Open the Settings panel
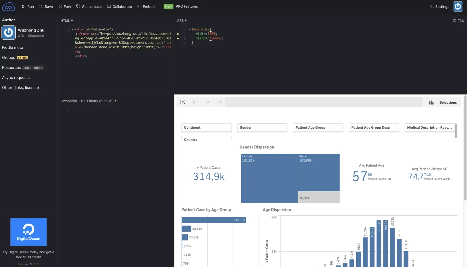The height and width of the screenshot is (267, 467). point(439,6)
